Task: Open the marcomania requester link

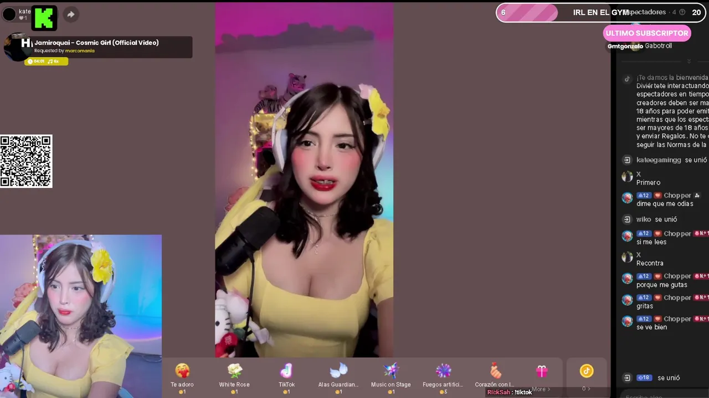Action: coord(80,51)
